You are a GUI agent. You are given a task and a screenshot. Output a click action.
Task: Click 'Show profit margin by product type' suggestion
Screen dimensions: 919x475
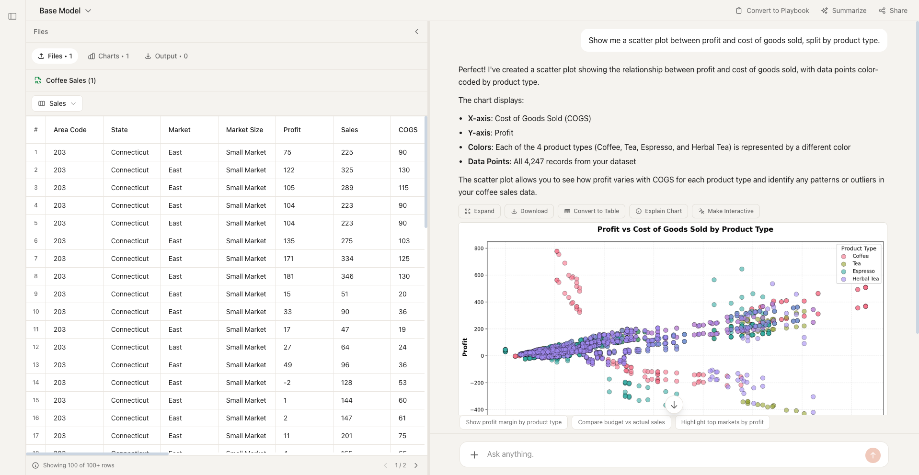point(513,422)
